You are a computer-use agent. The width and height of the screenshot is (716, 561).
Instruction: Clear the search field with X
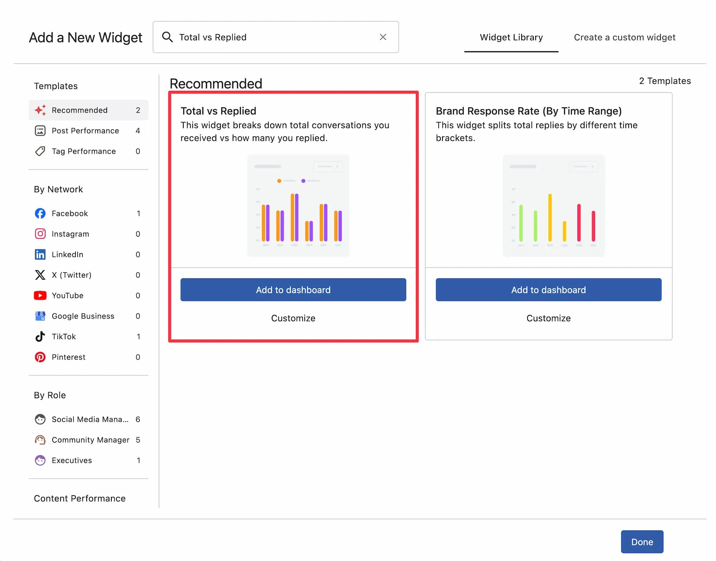click(x=383, y=37)
